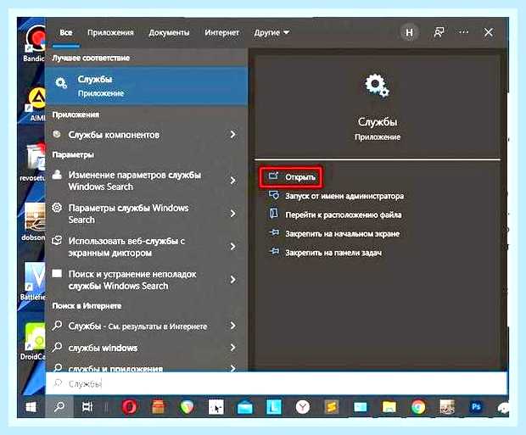The image size is (526, 435).
Task: Click the large Службы gears icon in preview
Action: point(377,86)
